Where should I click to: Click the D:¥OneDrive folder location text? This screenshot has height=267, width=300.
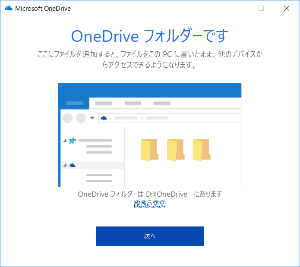(167, 194)
